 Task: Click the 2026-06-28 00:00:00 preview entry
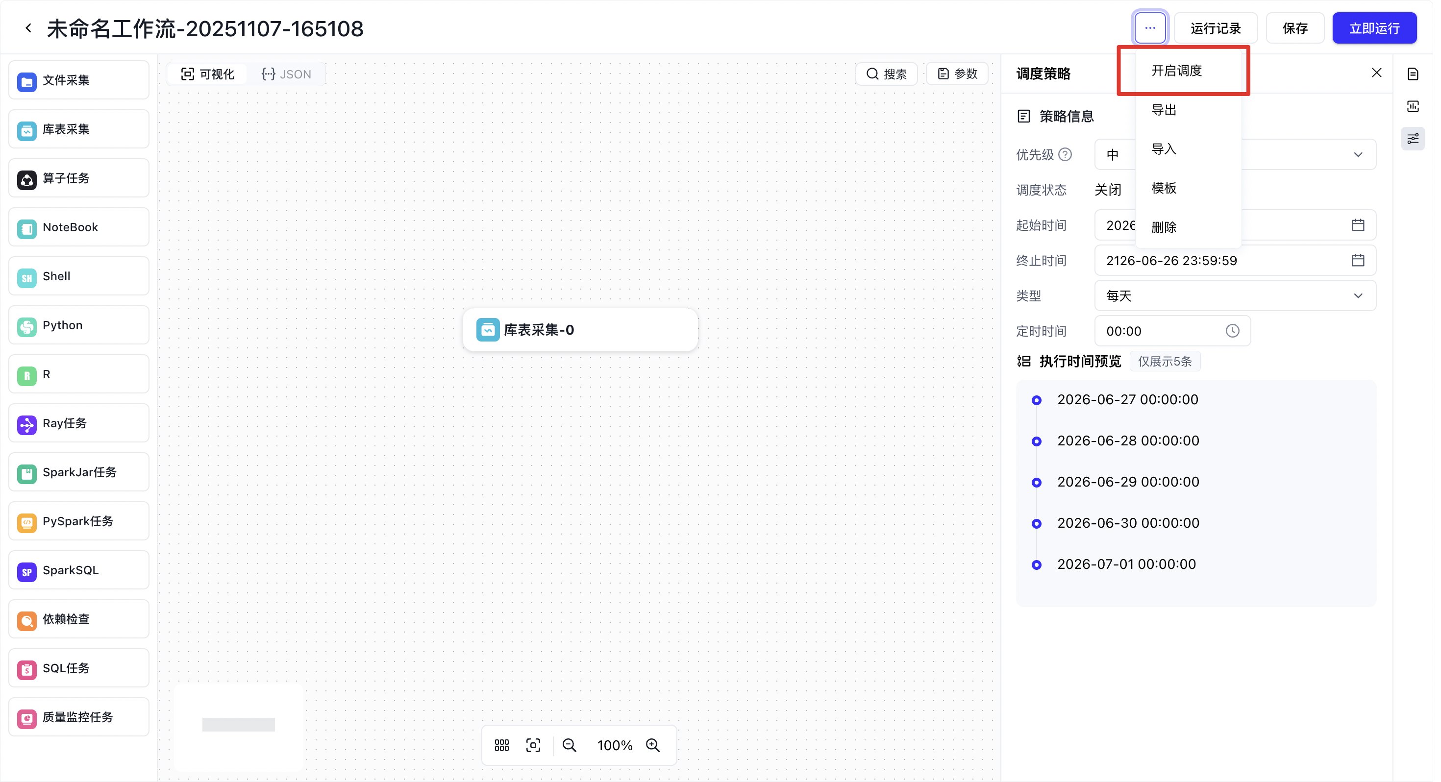(x=1134, y=442)
